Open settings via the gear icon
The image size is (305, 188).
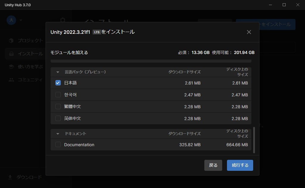click(63, 20)
